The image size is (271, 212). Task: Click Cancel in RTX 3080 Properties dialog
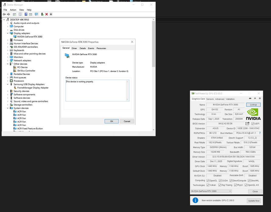click(127, 121)
